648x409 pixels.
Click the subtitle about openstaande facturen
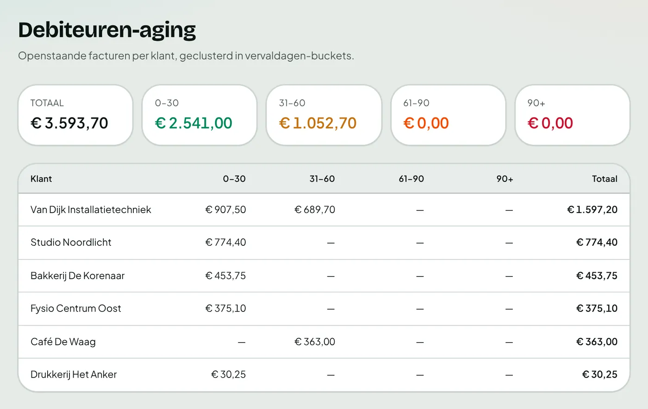186,56
